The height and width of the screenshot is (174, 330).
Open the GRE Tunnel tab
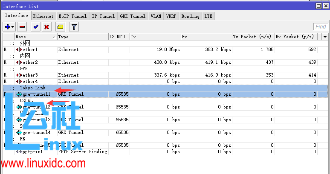pos(133,16)
